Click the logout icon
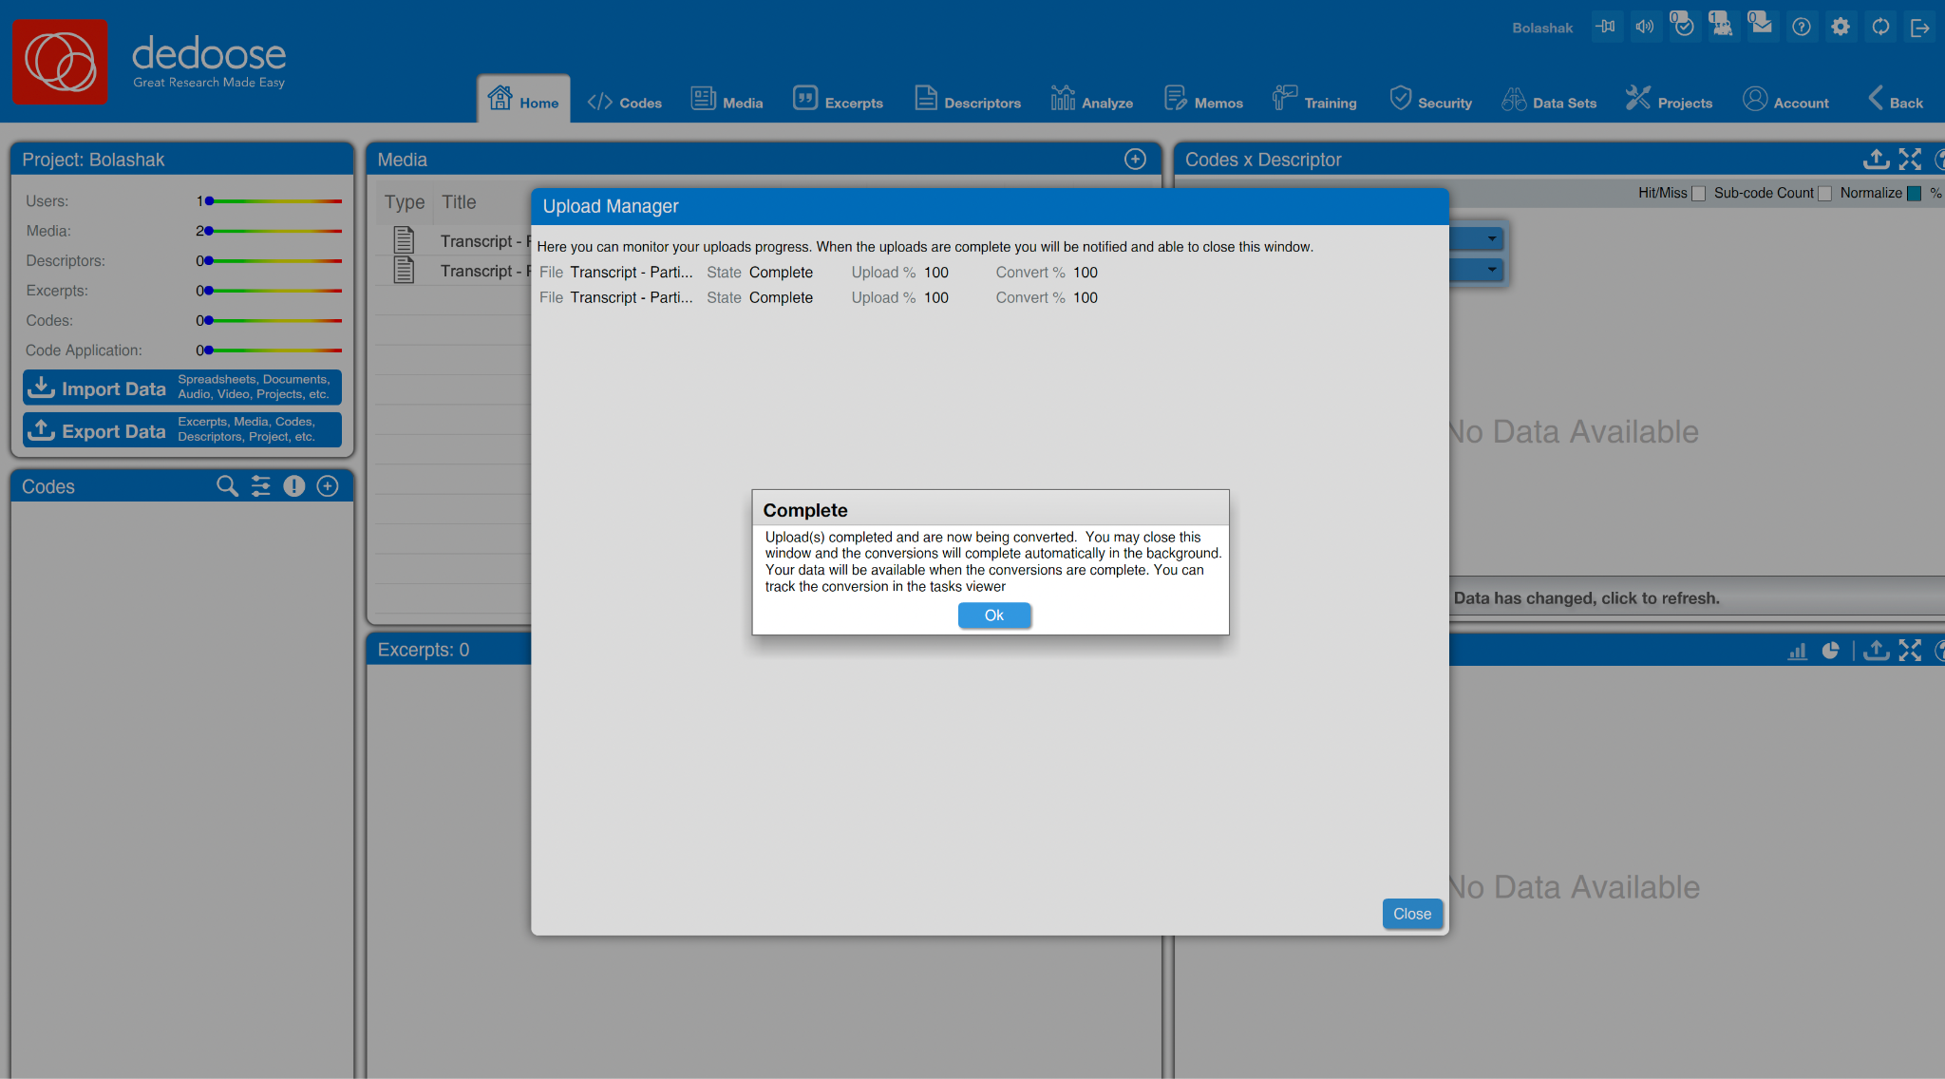1945x1079 pixels. tap(1919, 28)
